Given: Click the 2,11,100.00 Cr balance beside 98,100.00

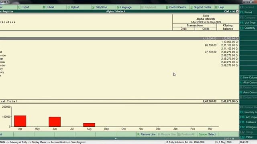Looking at the screenshot, I should (x=230, y=45).
